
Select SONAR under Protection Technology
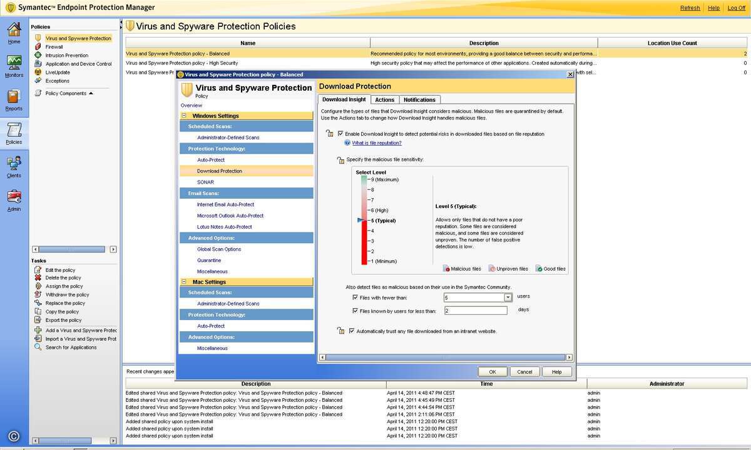[205, 182]
